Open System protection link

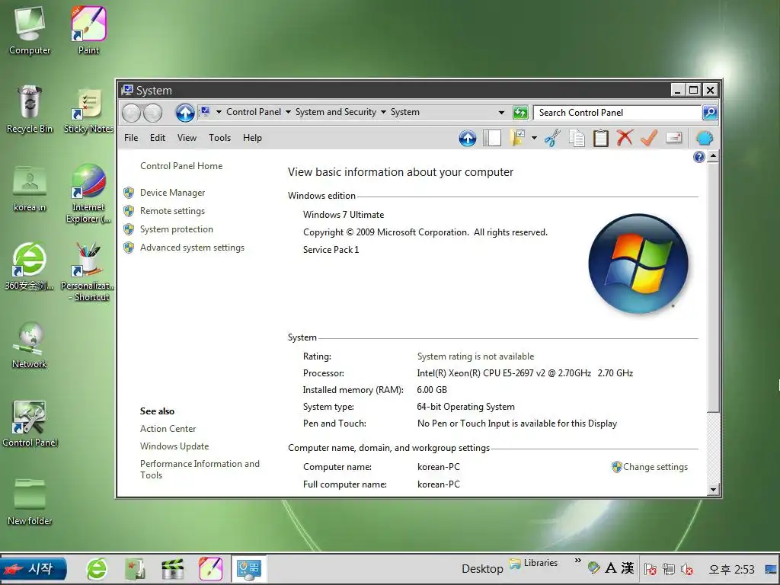click(x=176, y=229)
